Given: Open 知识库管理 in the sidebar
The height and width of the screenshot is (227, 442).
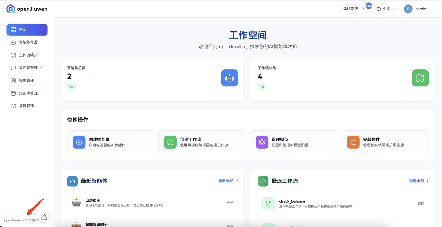Looking at the screenshot, I should click(x=27, y=93).
